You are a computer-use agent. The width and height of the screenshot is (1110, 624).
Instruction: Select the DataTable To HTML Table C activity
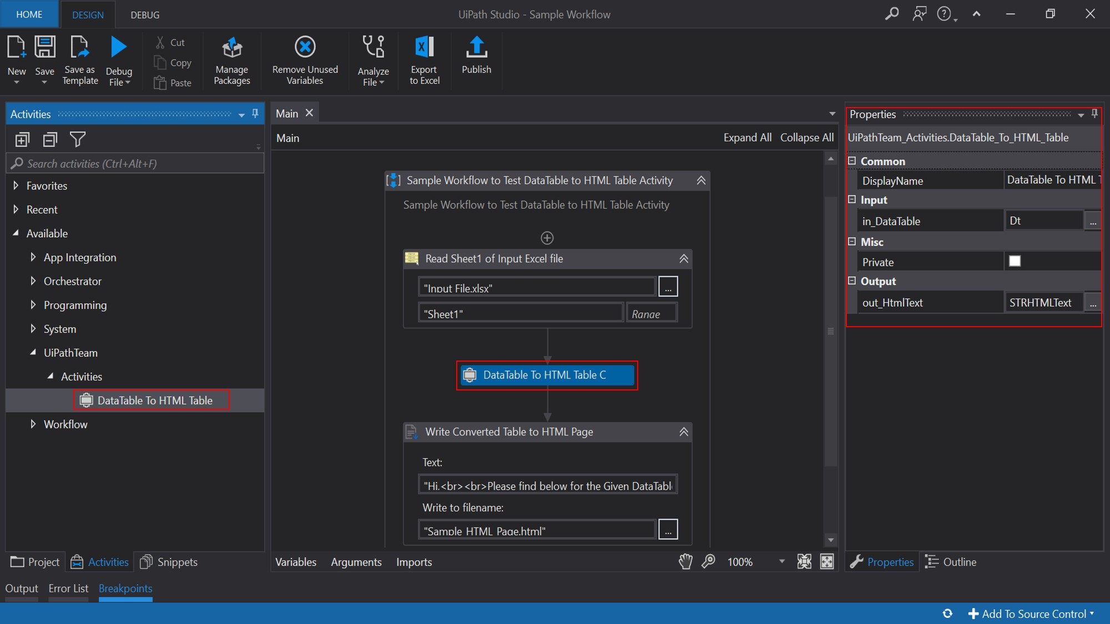(547, 375)
